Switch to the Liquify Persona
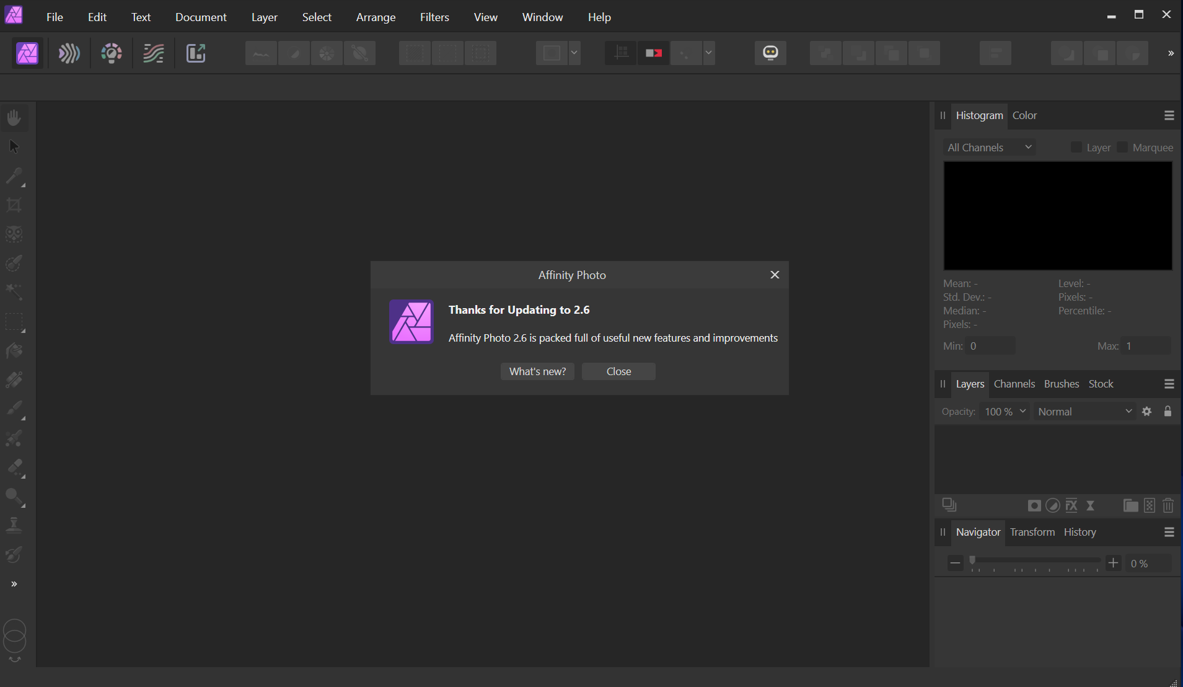 pyautogui.click(x=69, y=53)
